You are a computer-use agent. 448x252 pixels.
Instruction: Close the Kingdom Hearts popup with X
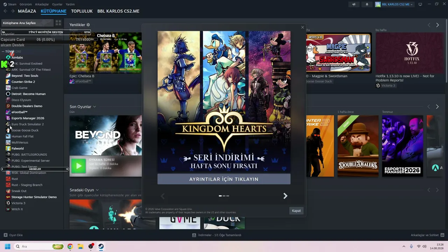pos(302,27)
